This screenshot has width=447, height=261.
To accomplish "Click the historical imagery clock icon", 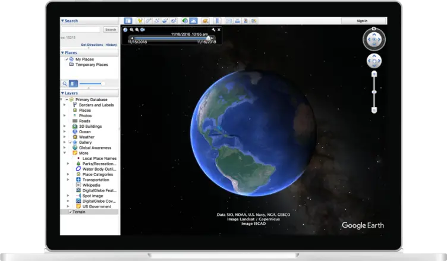I will click(x=185, y=21).
